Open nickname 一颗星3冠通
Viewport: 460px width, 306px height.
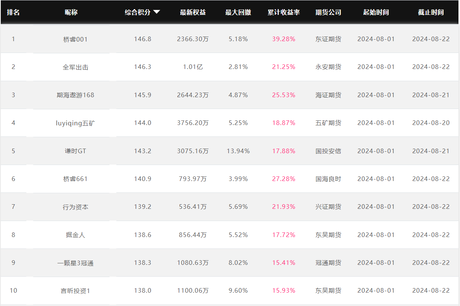tap(76, 263)
